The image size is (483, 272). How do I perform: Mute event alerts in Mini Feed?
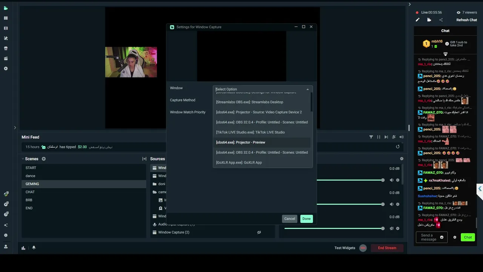(x=394, y=137)
